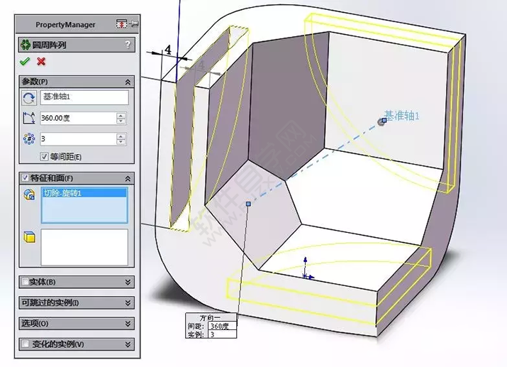Select 切除-旋转1 in the features list
This screenshot has width=507, height=367.
click(84, 193)
